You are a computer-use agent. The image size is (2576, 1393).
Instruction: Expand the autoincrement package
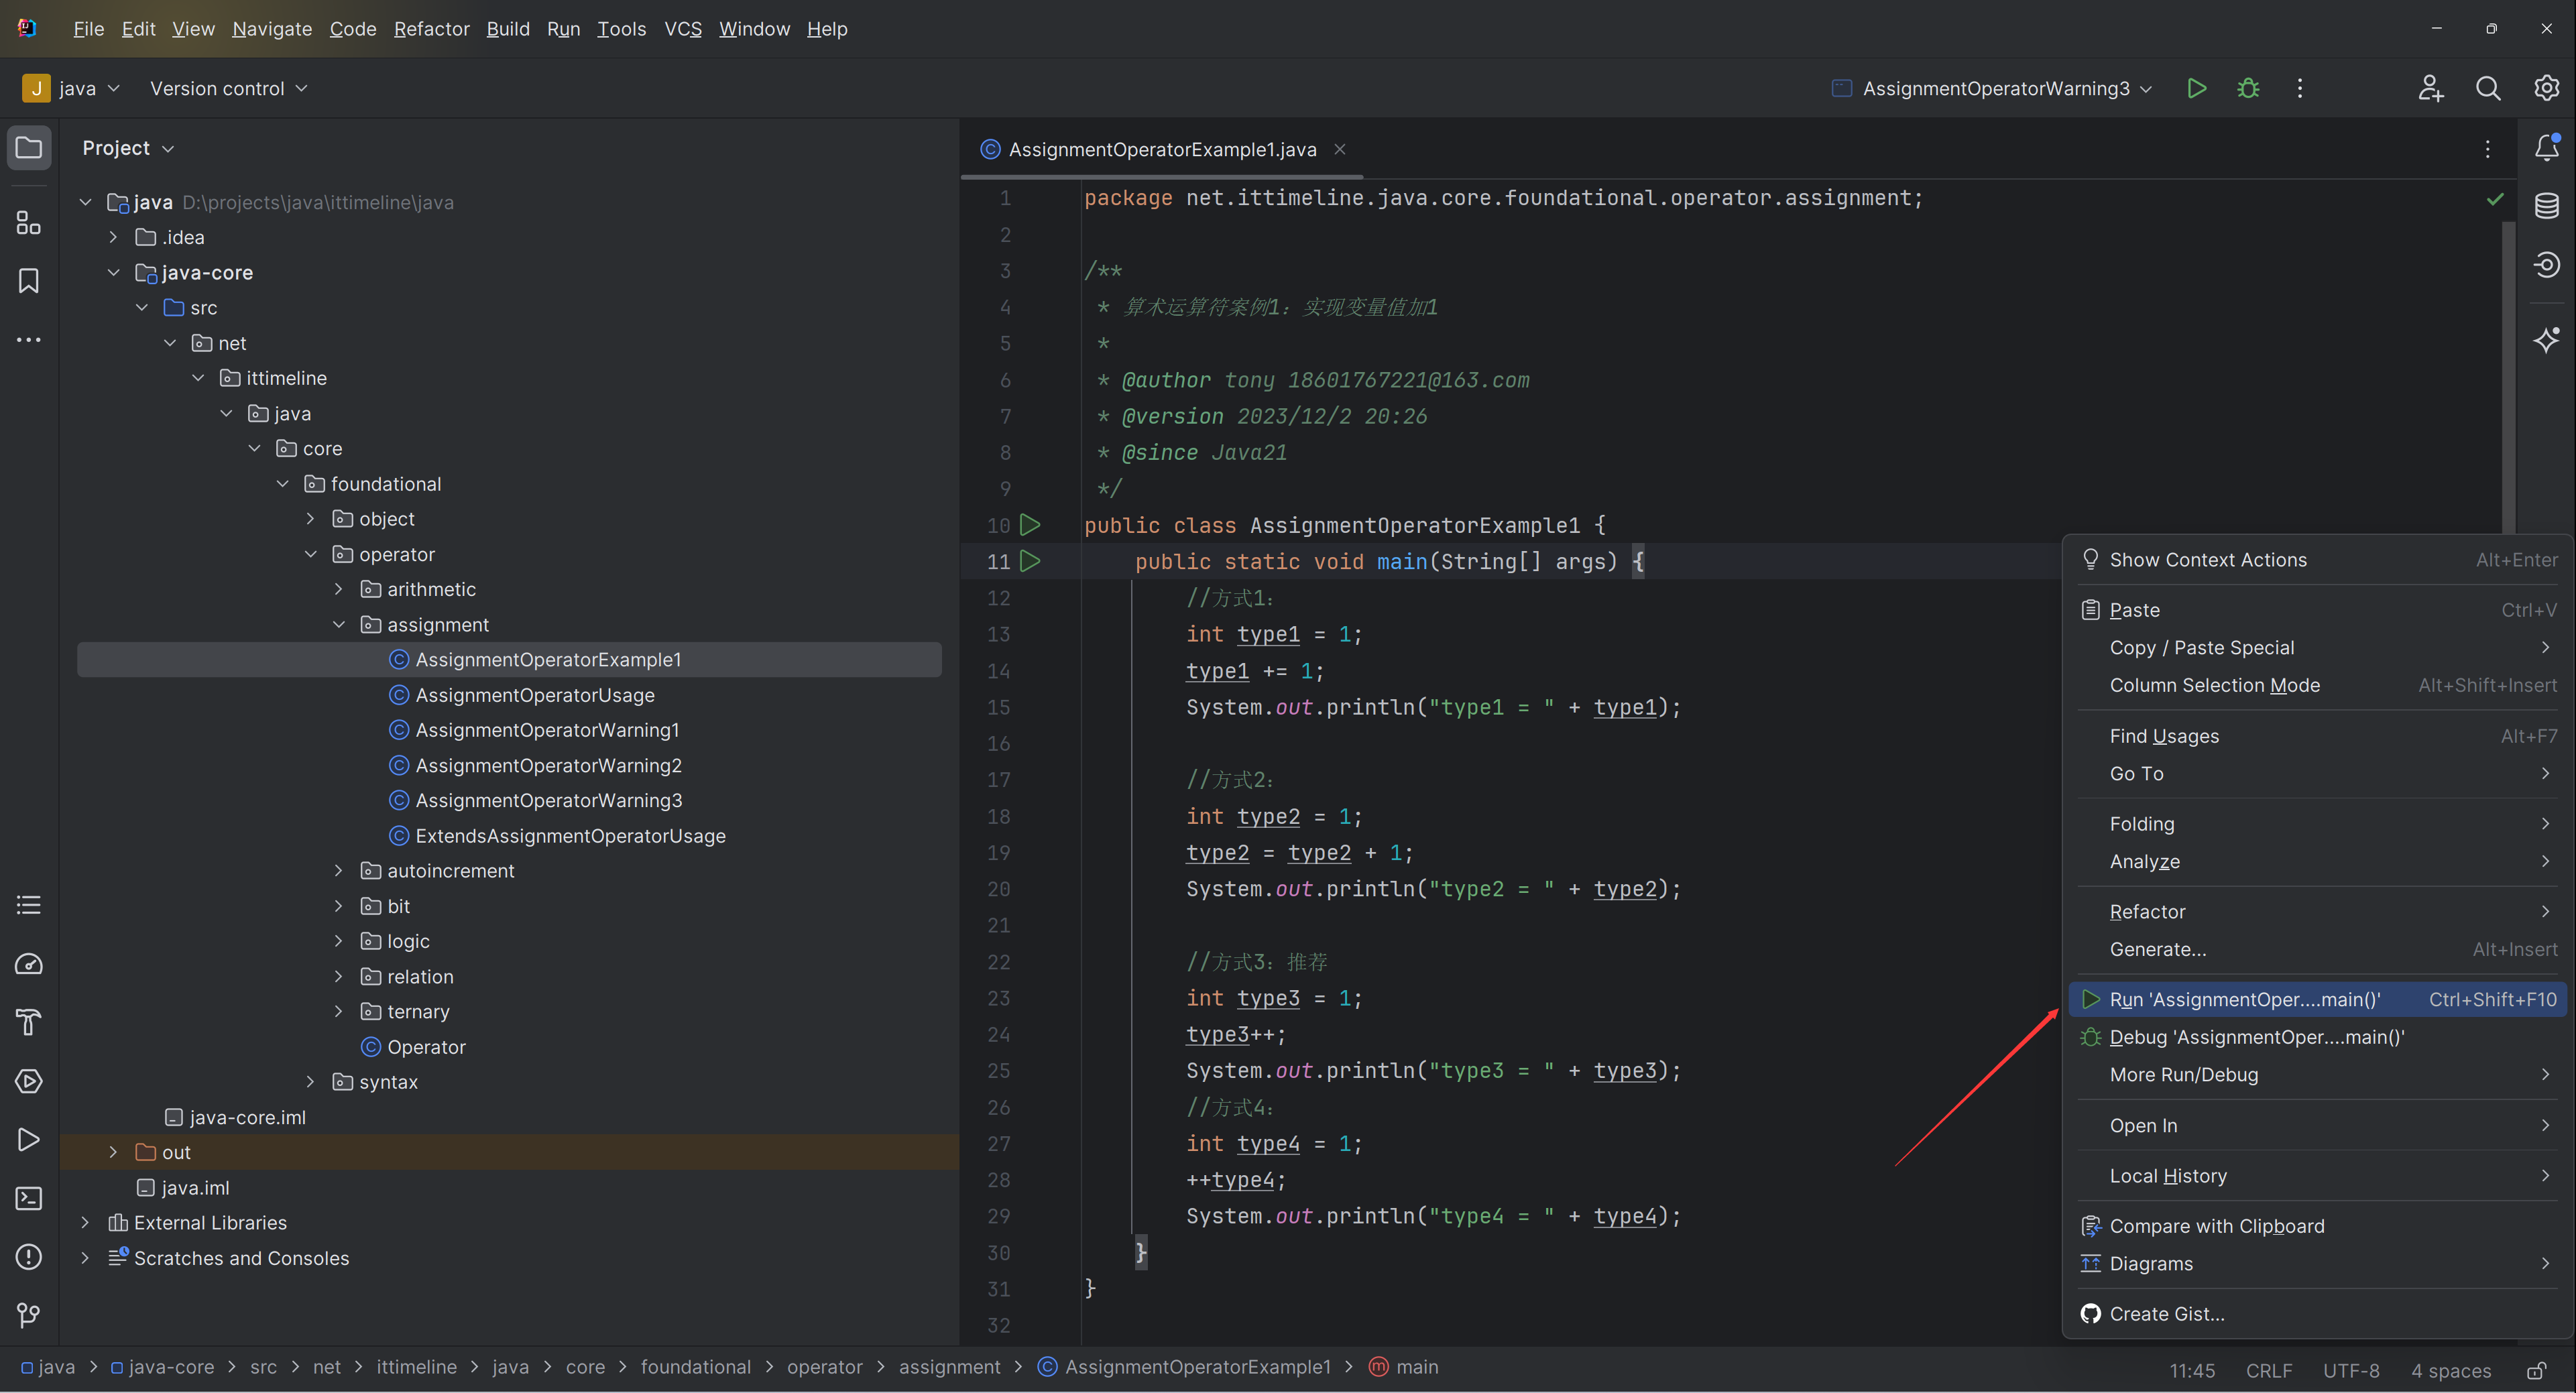[338, 871]
